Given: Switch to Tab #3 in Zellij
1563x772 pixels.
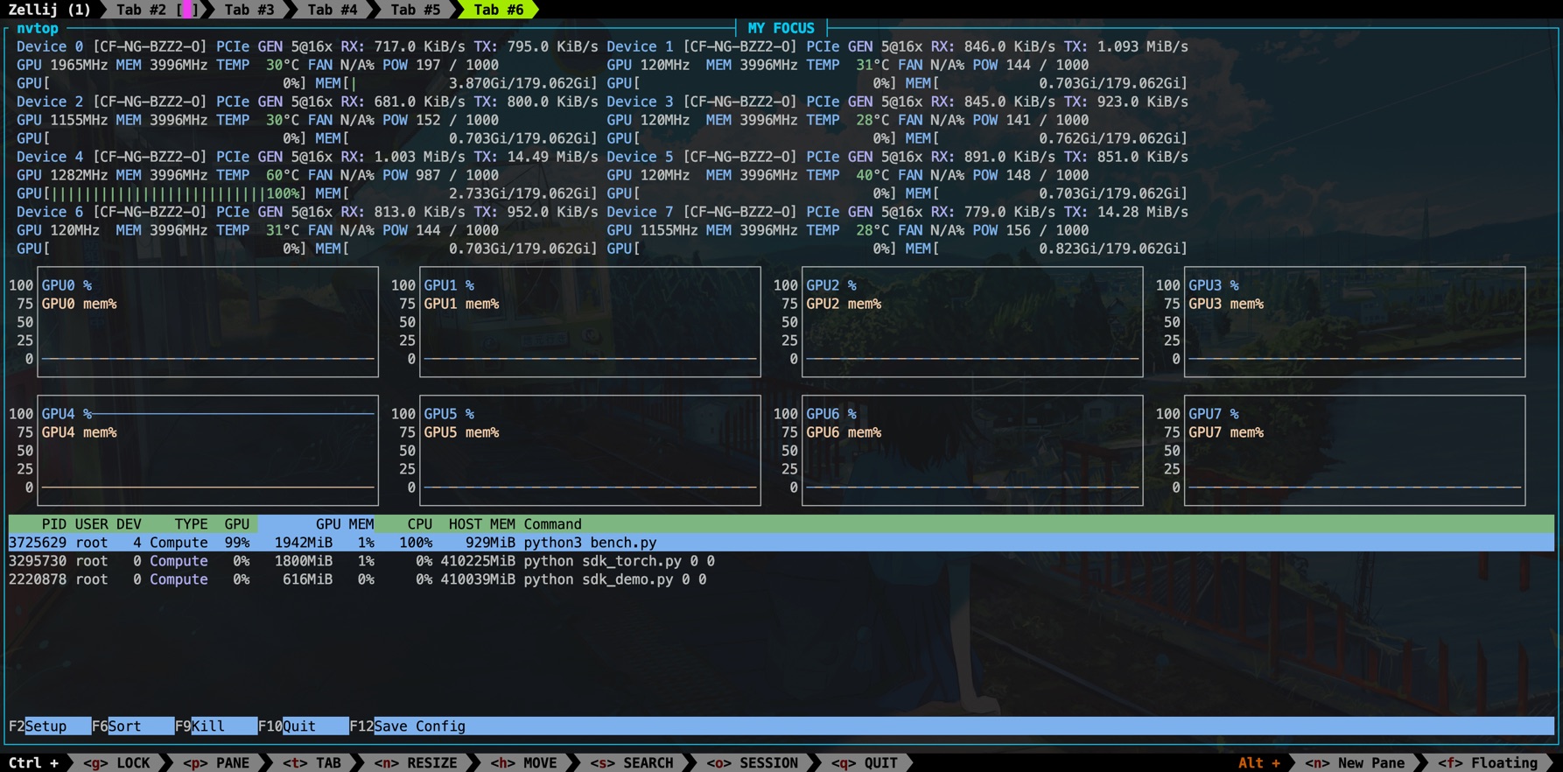Looking at the screenshot, I should click(249, 10).
